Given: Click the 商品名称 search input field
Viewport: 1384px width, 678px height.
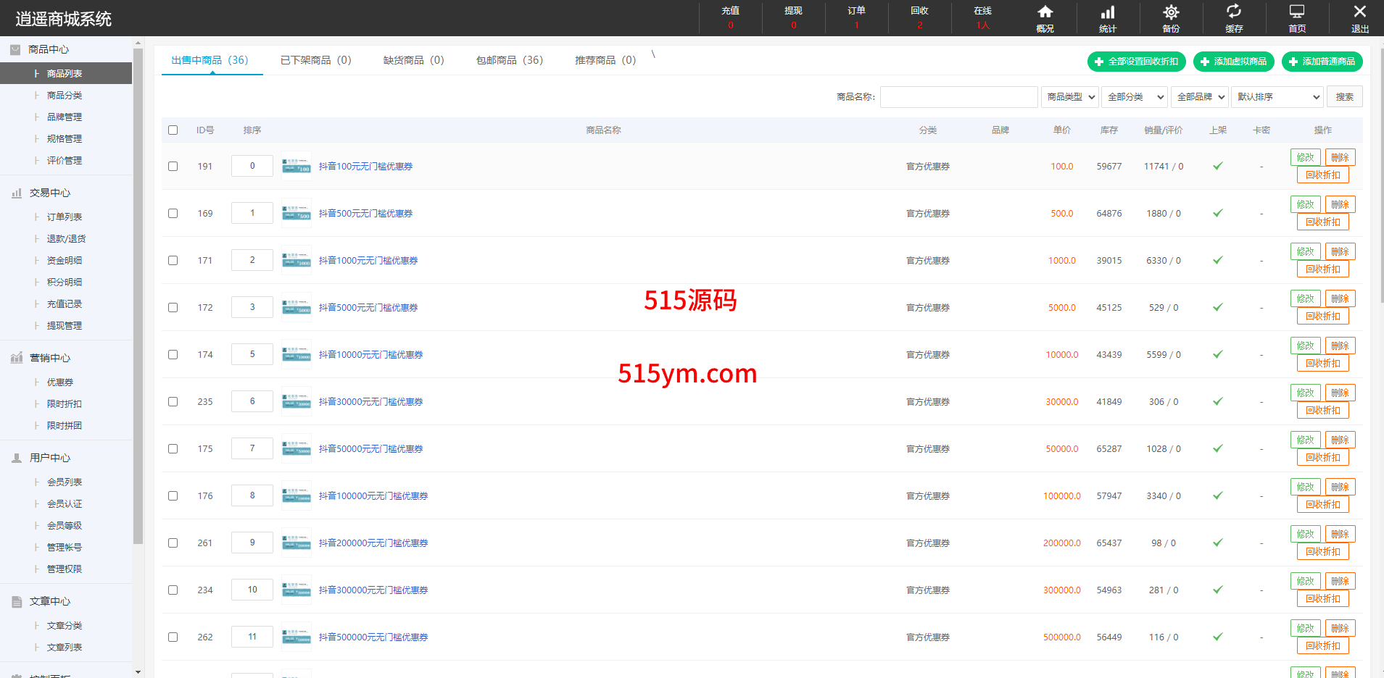Looking at the screenshot, I should [x=958, y=97].
